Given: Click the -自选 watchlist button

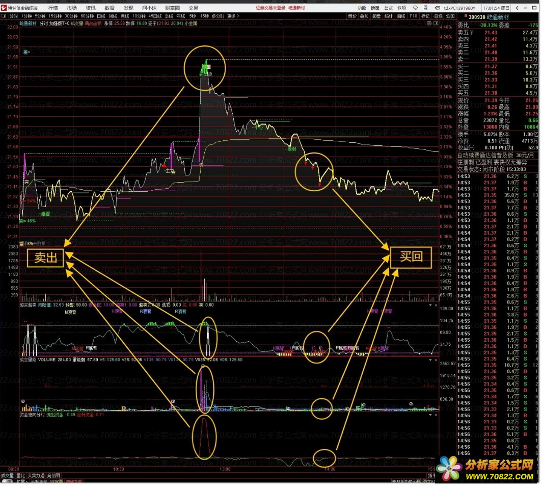Looking at the screenshot, I should click(438, 16).
